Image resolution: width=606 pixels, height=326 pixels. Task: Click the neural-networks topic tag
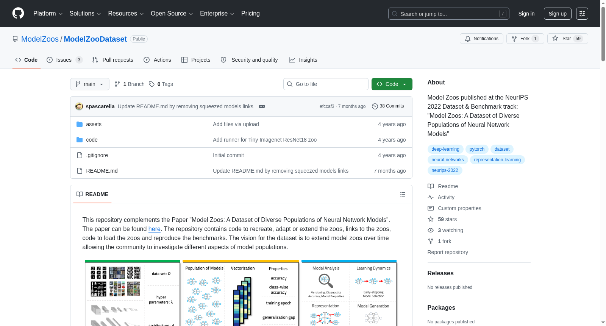click(x=448, y=160)
